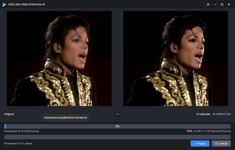This screenshot has width=235, height=150.
Task: Minimize the AVCLabs window
Action: pyautogui.click(x=215, y=4)
